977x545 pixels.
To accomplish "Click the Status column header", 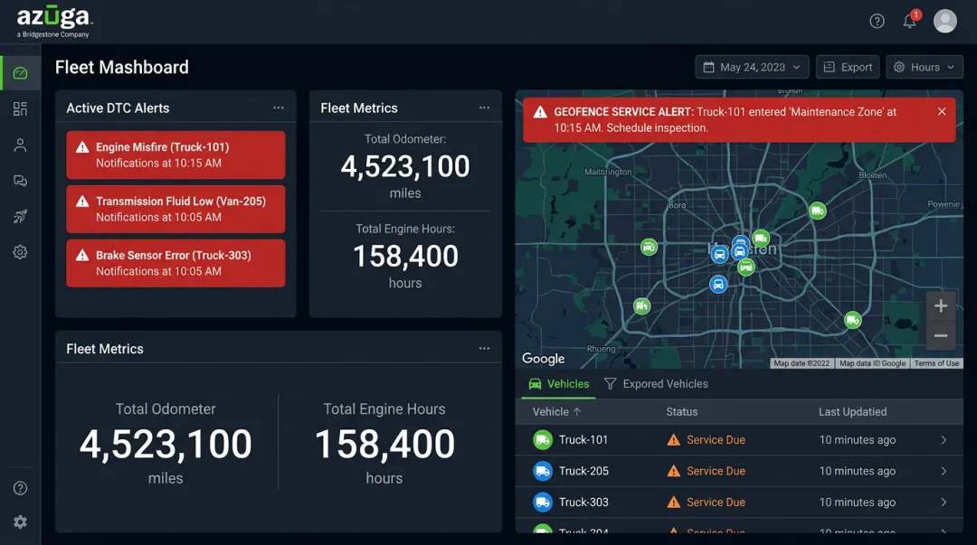I will pos(682,412).
